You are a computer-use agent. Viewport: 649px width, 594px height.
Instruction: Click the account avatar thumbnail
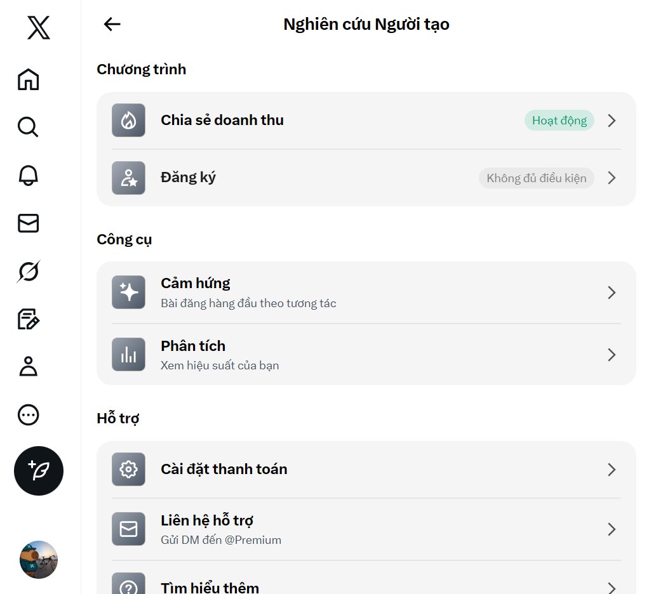39,560
